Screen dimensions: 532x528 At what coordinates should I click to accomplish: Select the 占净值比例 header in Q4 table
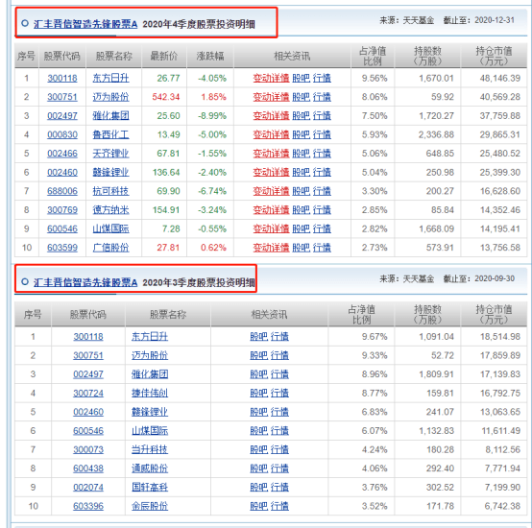(x=373, y=57)
